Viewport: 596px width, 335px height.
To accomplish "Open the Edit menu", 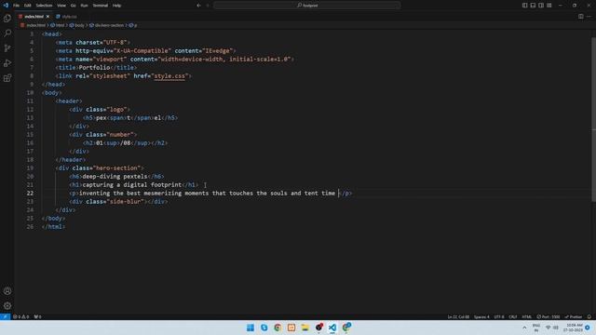I will point(27,6).
